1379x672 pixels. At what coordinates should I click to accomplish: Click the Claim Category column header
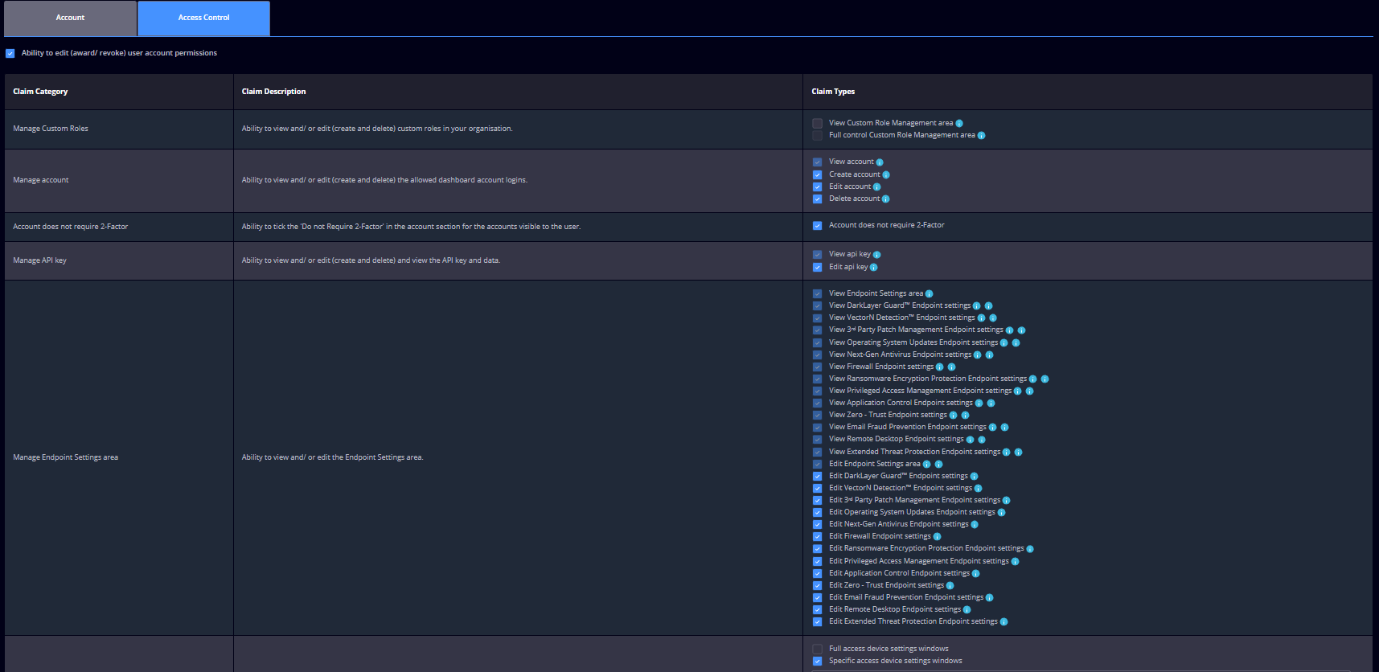[119, 92]
